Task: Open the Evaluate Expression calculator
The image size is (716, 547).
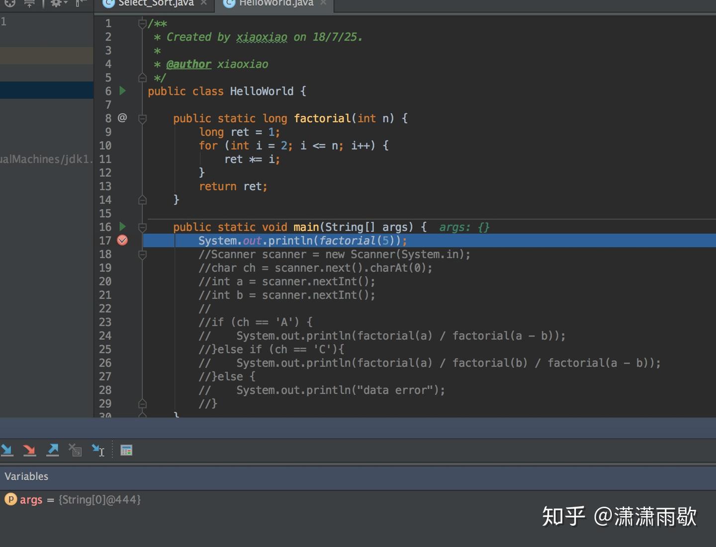Action: (x=126, y=450)
